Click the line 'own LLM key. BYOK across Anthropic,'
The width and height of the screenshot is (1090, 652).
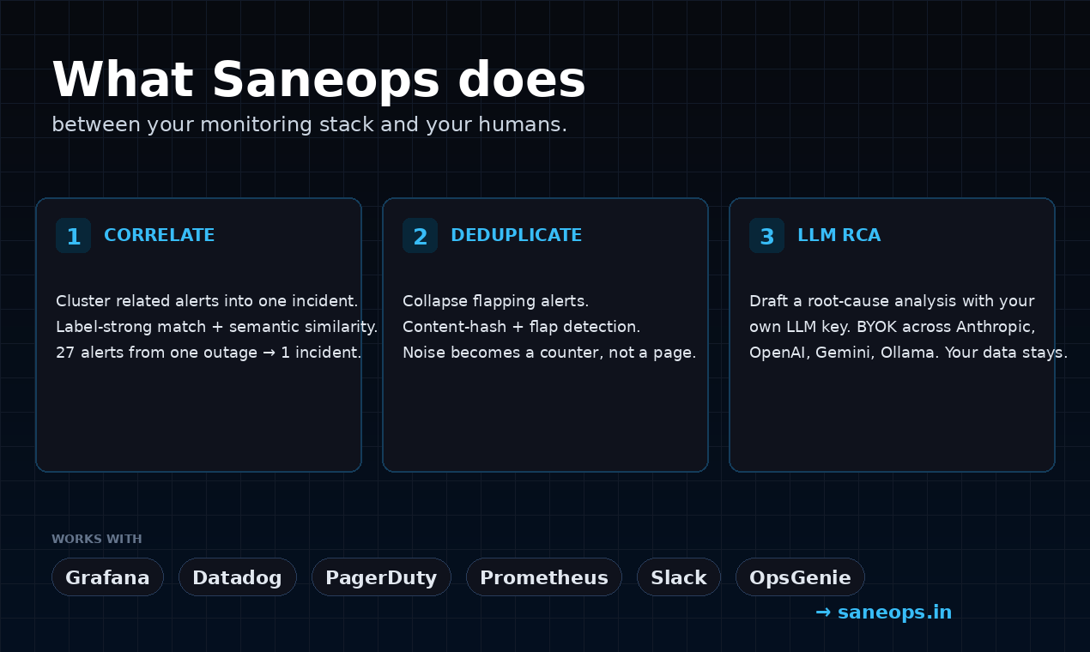click(x=893, y=327)
